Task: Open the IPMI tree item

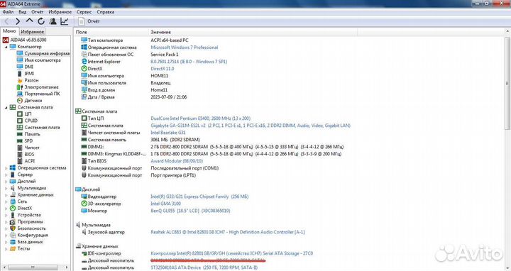Action: pos(26,73)
